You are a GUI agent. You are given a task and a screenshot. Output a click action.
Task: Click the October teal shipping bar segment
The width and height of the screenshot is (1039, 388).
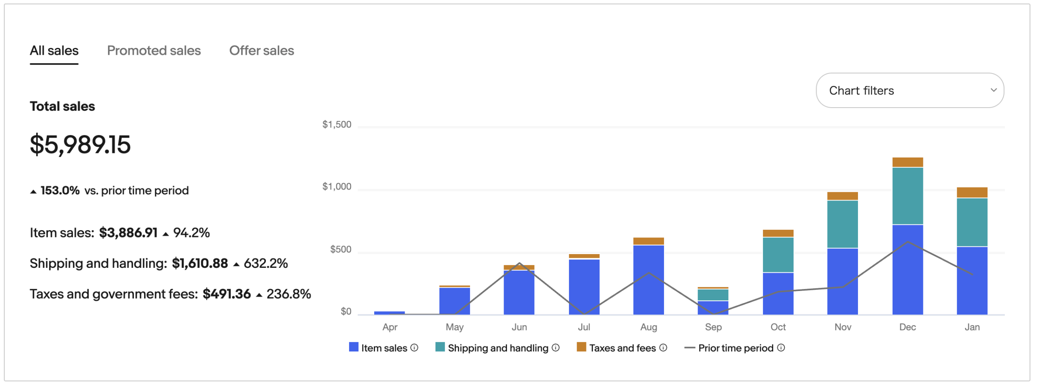[x=778, y=255]
